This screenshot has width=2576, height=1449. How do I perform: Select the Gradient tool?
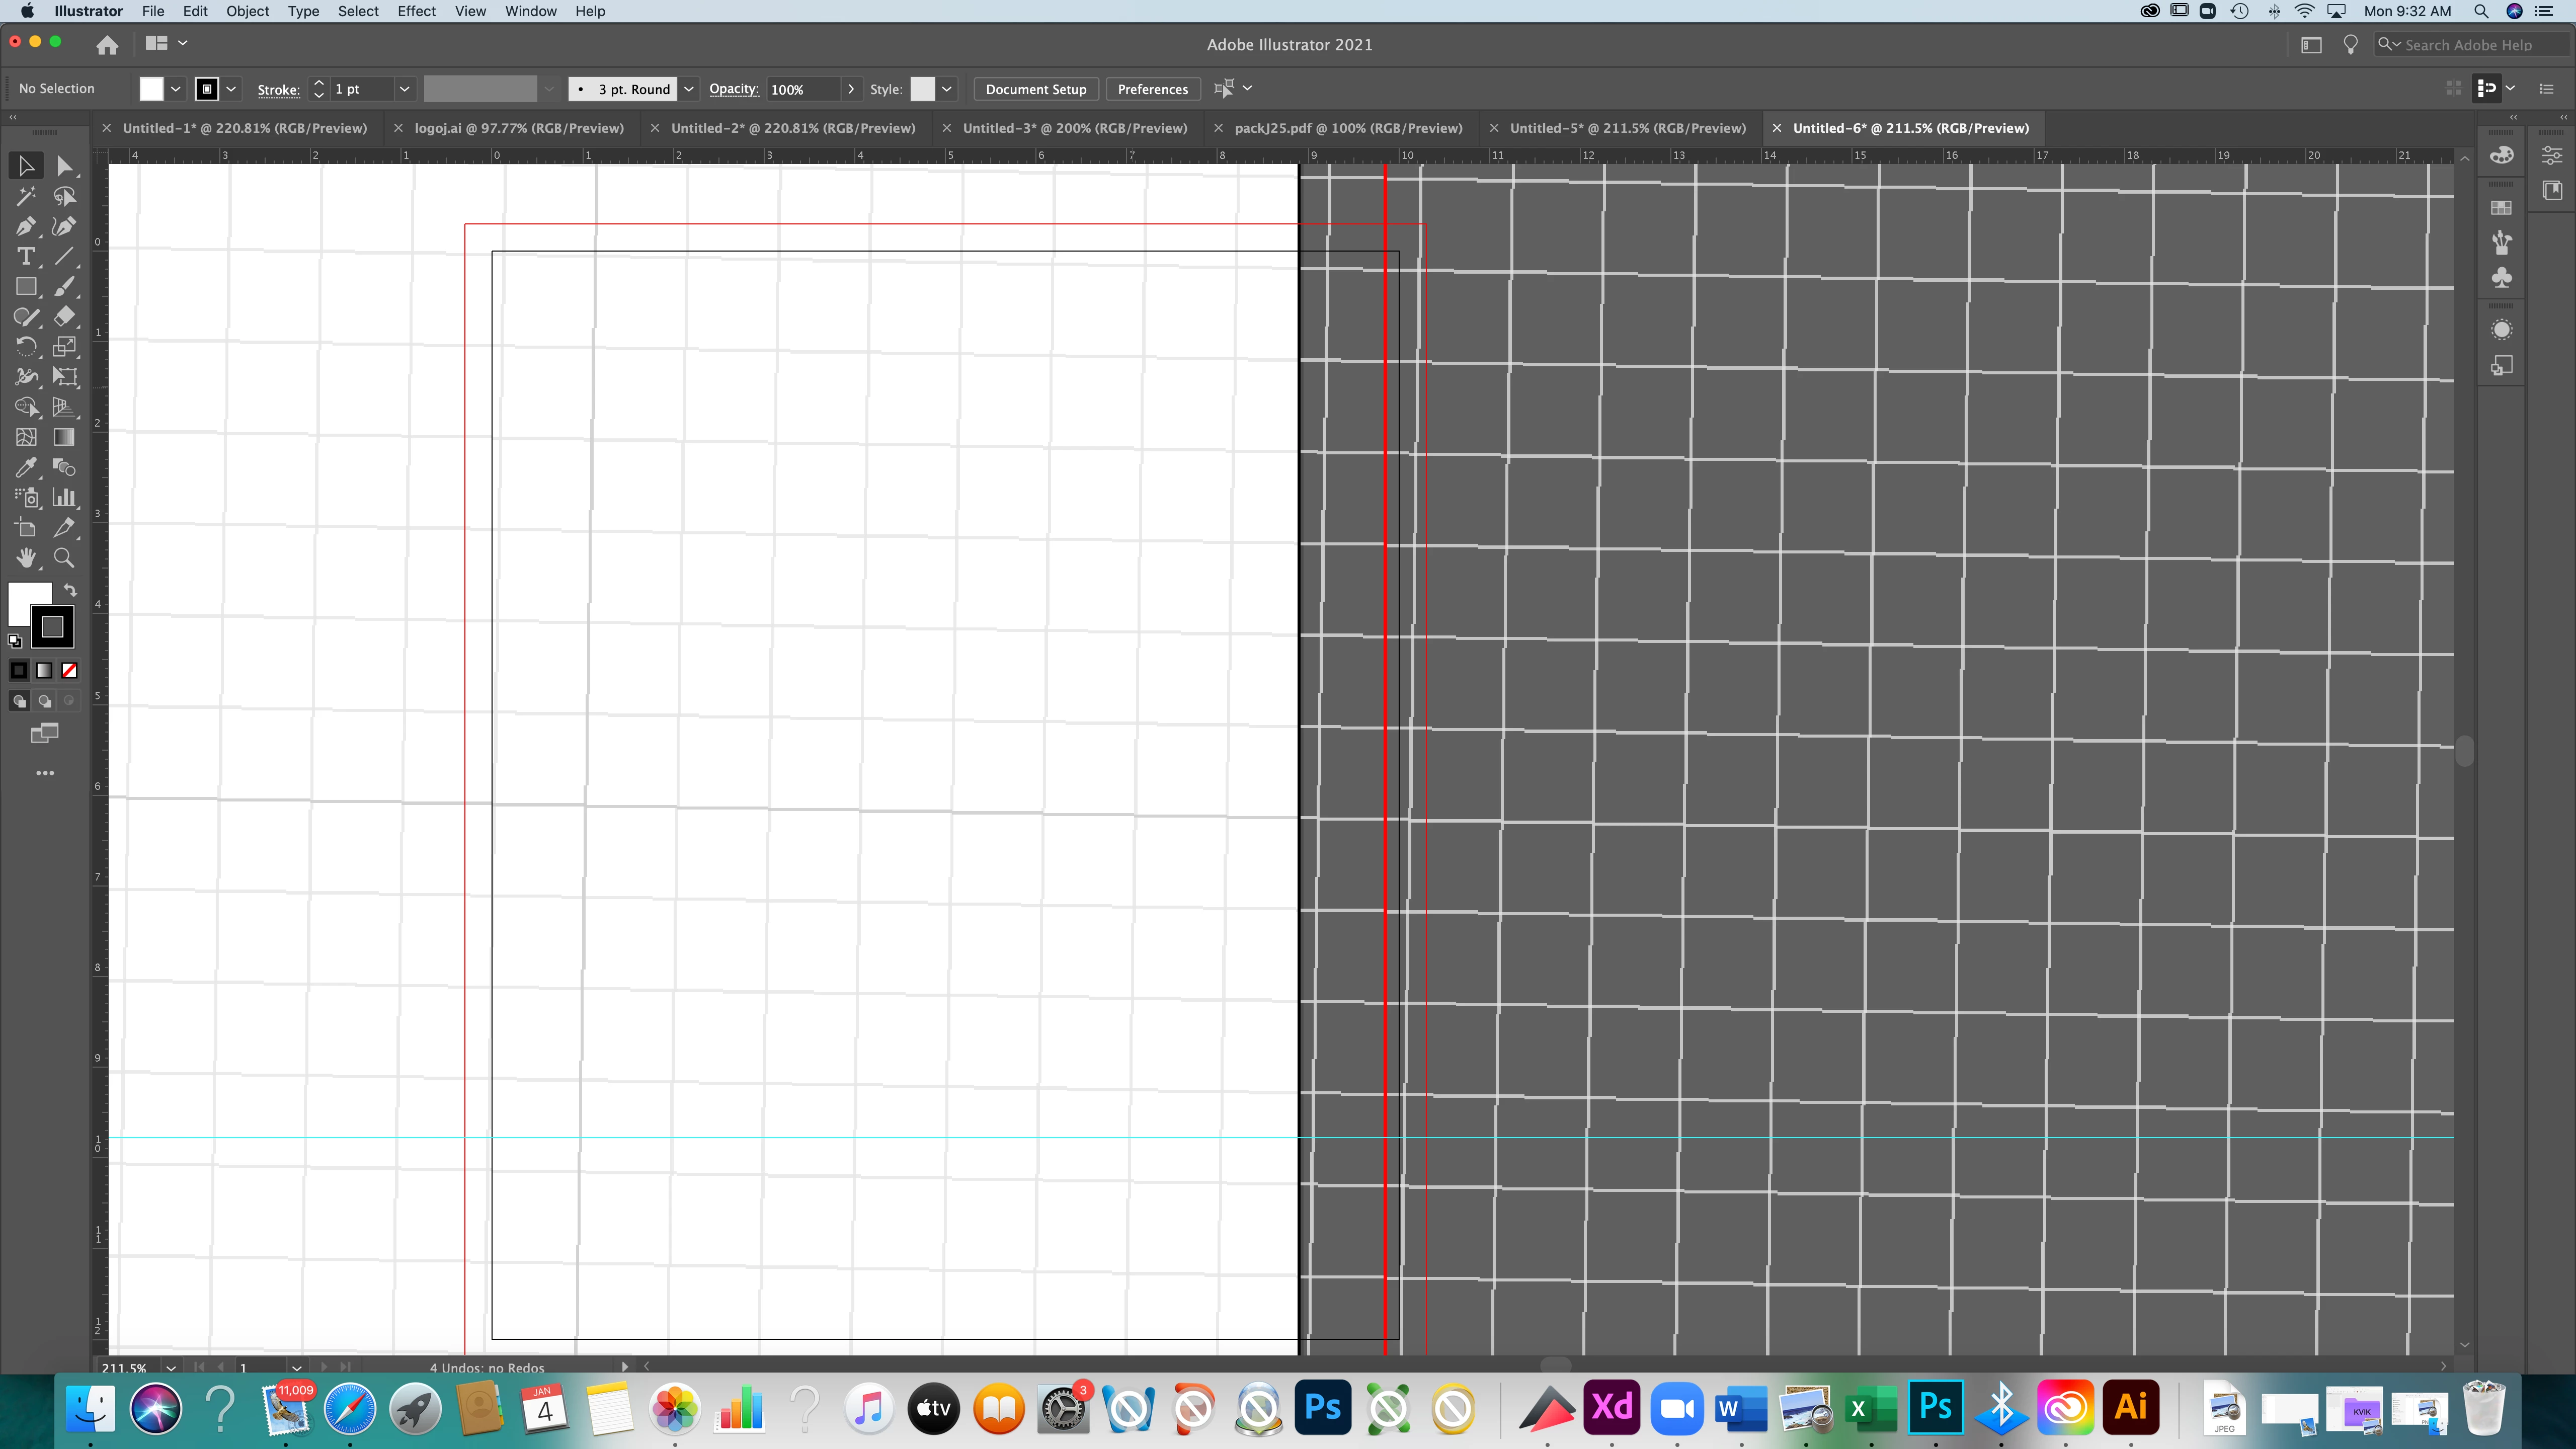point(64,437)
